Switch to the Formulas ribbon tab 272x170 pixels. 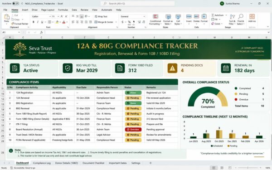(x=63, y=10)
